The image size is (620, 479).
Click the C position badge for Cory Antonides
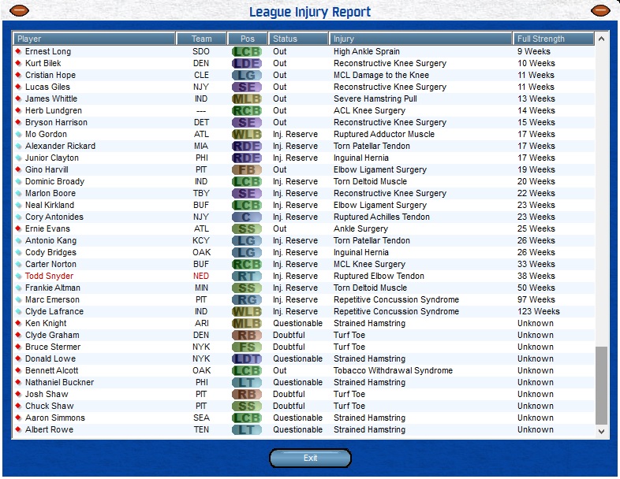pos(247,217)
